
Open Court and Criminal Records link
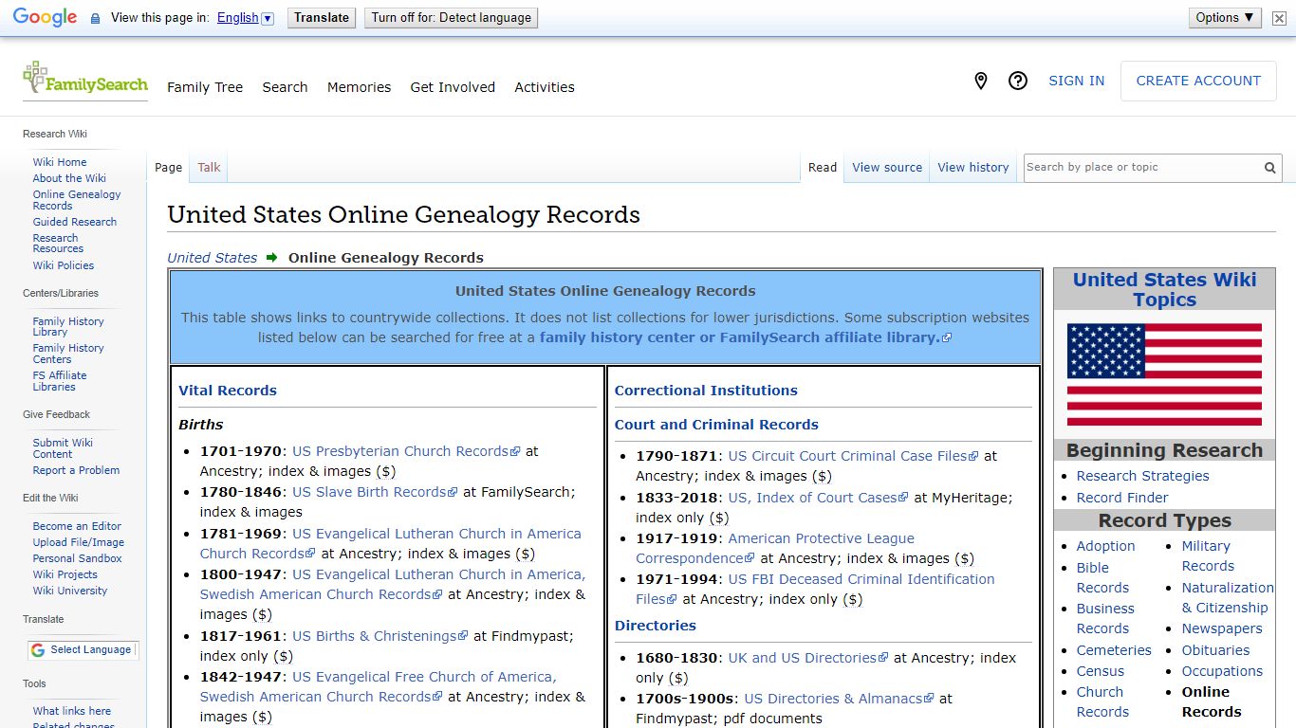[716, 425]
